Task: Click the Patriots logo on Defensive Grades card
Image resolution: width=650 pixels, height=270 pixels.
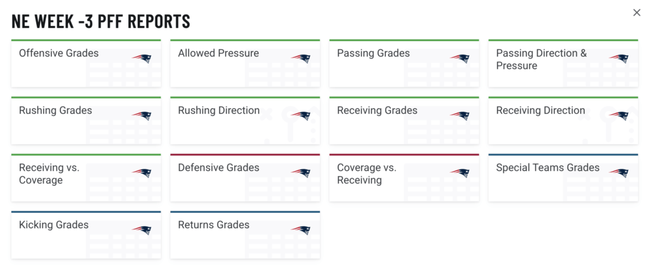Action: point(301,173)
